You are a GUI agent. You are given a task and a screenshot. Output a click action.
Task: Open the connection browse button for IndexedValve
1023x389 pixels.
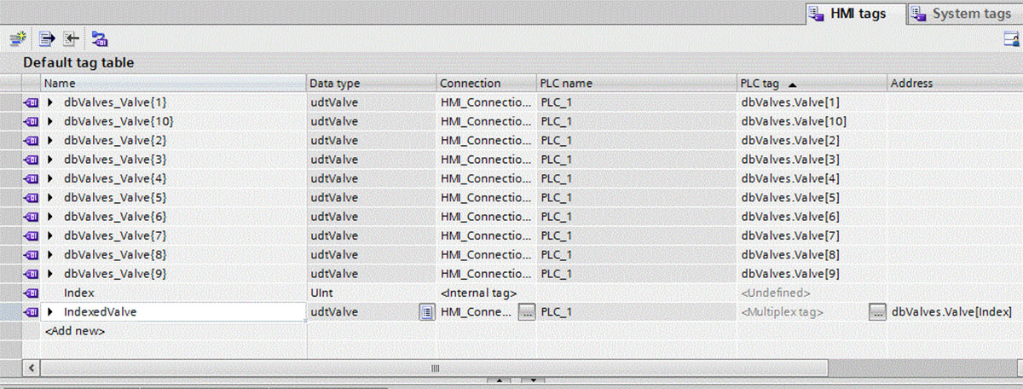pos(527,312)
